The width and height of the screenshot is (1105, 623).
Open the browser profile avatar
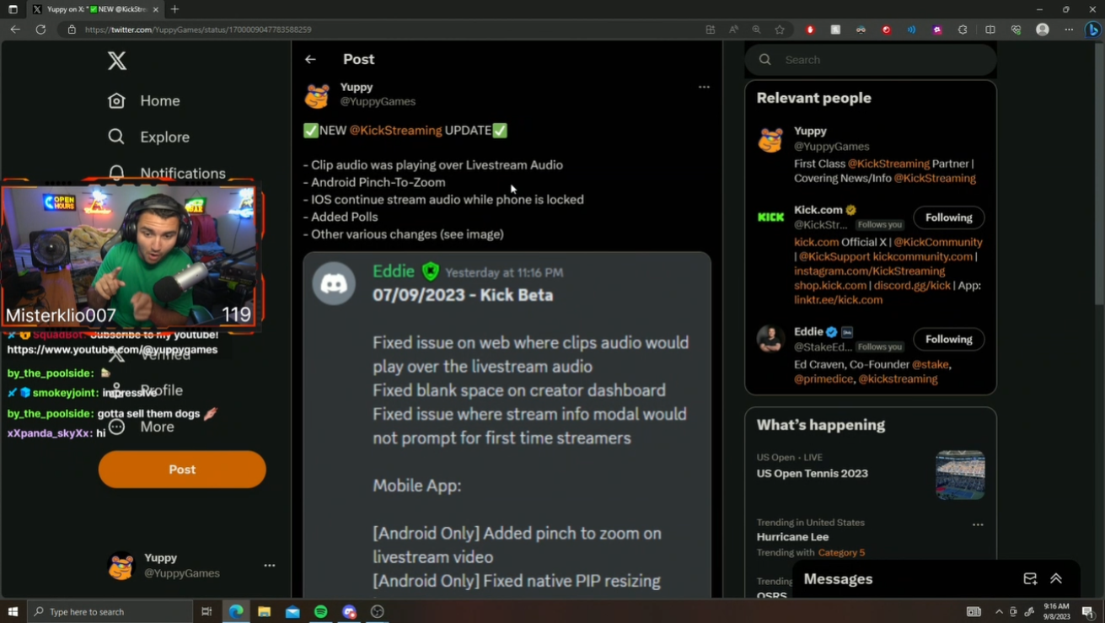pos(1043,30)
